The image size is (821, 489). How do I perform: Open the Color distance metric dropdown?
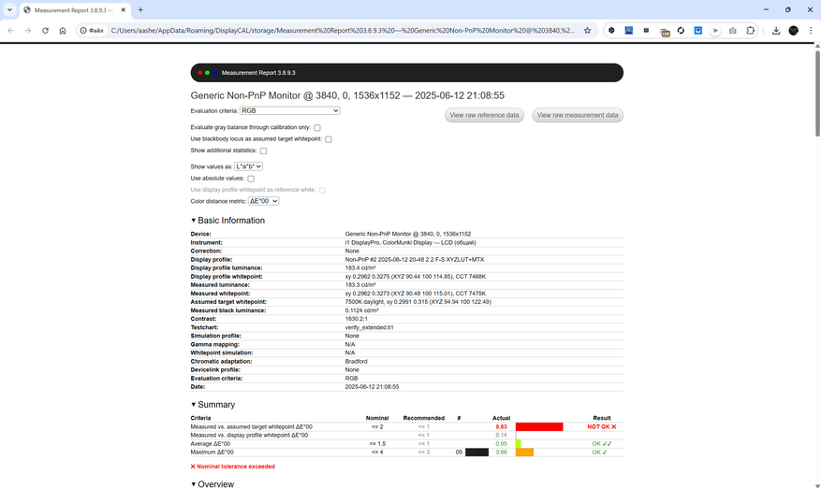tap(263, 201)
